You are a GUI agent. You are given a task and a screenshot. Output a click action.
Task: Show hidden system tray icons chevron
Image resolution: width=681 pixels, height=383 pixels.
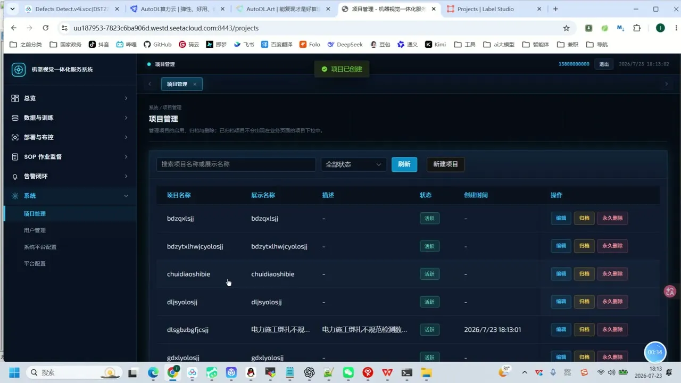tap(525, 372)
